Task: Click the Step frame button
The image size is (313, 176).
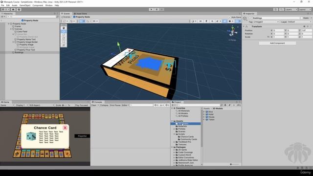Action: [x=162, y=9]
